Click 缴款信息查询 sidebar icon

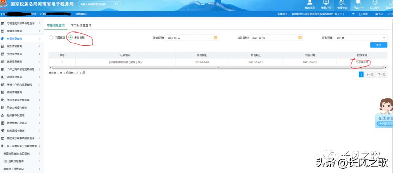point(3,46)
